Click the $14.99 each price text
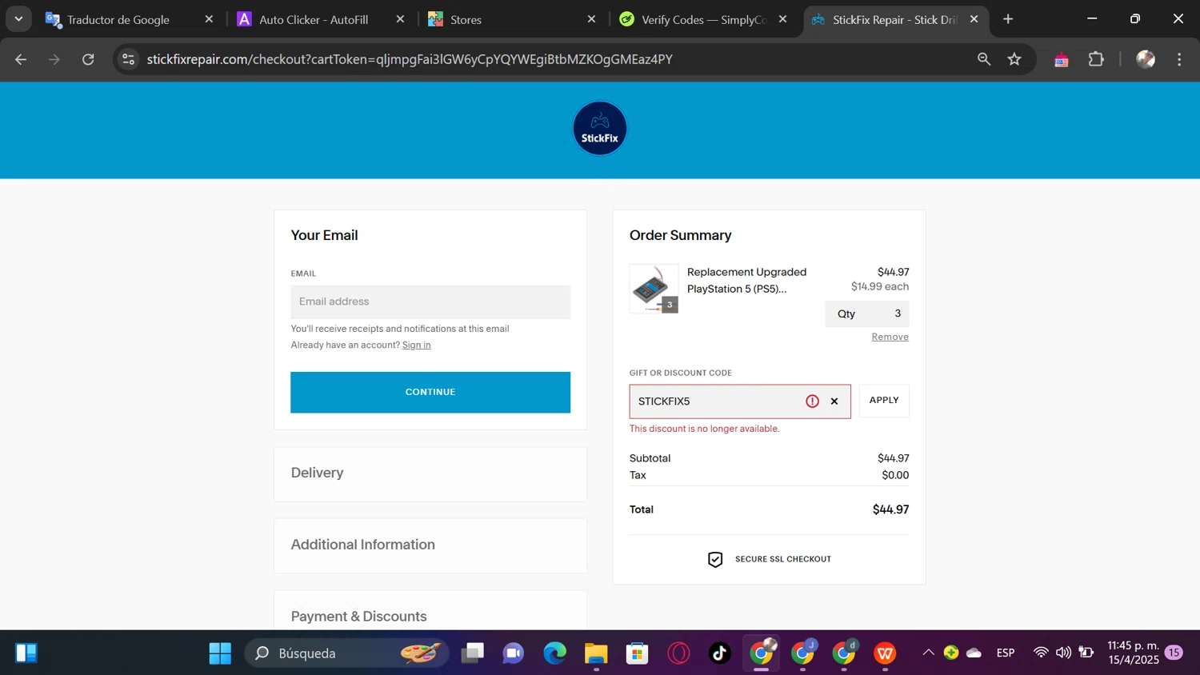 pos(879,286)
